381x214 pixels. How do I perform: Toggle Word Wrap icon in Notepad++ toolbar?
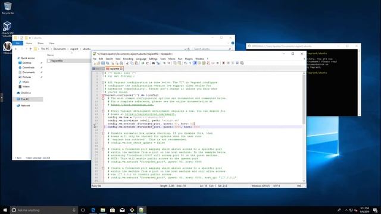[185, 63]
